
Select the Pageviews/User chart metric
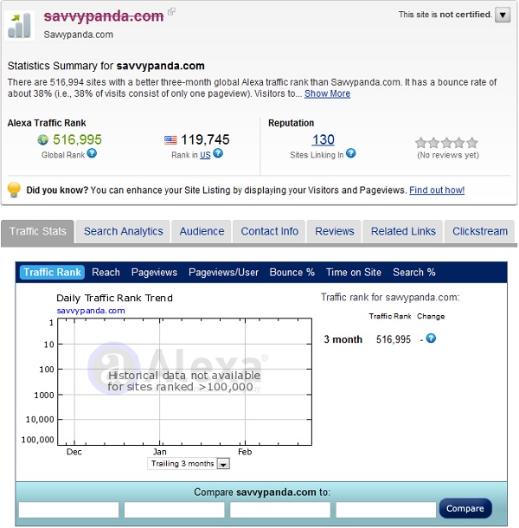[x=223, y=272]
